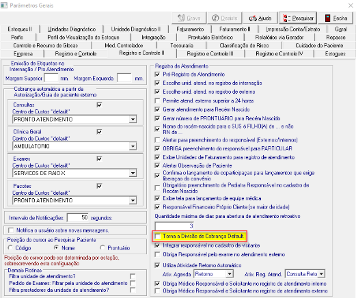This screenshot has width=356, height=298.
Task: Click the Ajuda button label
Action: point(264,18)
